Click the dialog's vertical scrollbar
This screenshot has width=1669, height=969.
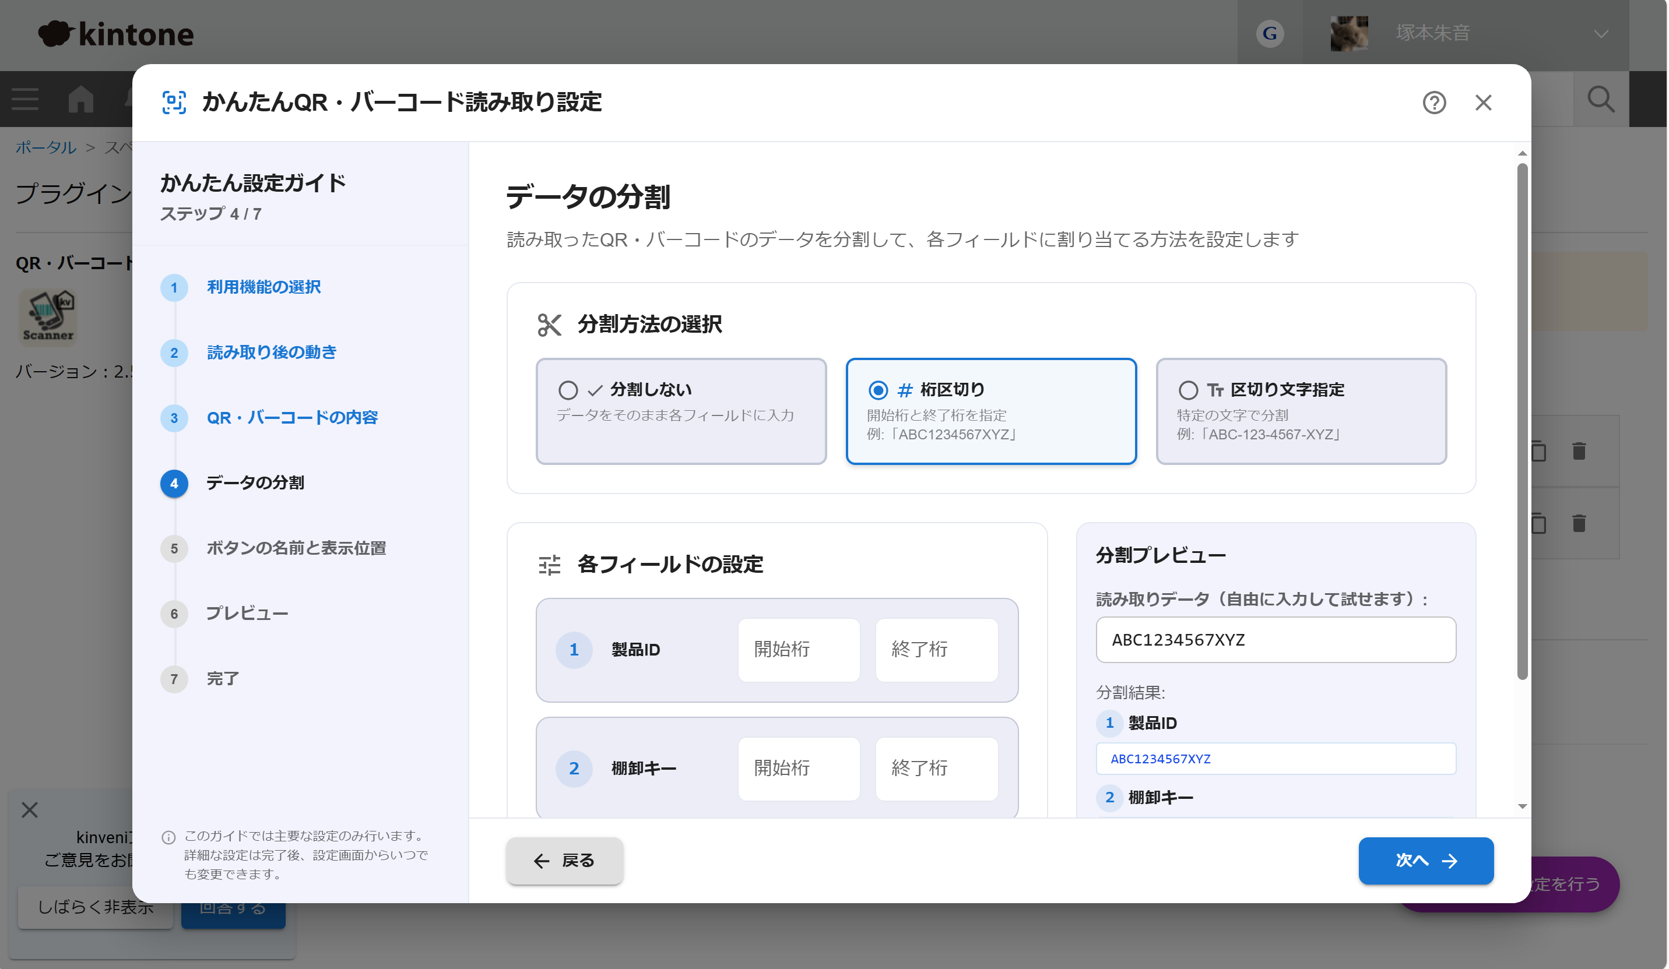click(1522, 421)
